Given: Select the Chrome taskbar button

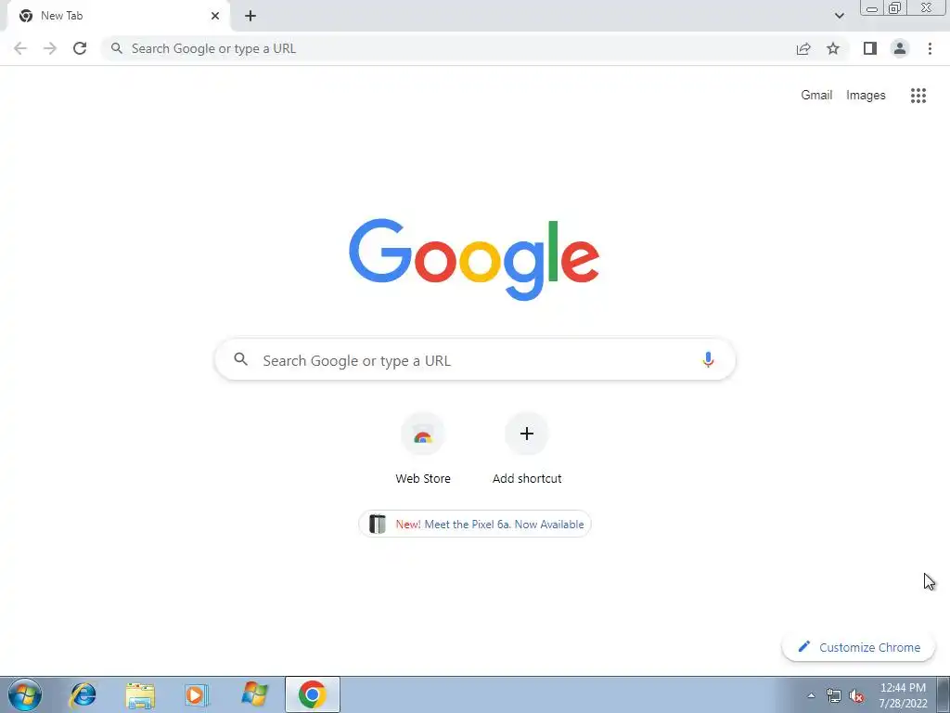Looking at the screenshot, I should coord(313,694).
